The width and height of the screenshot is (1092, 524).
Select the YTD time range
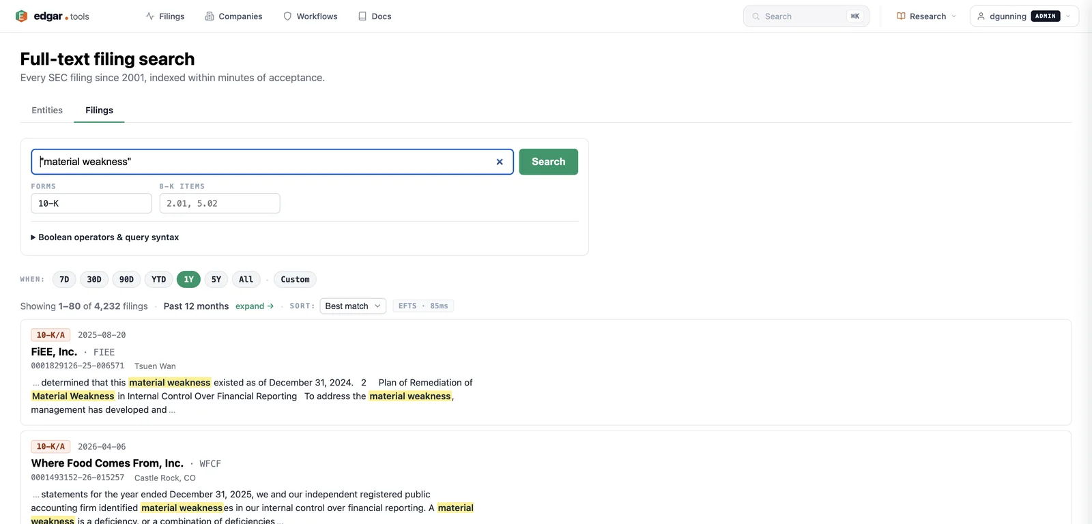159,279
